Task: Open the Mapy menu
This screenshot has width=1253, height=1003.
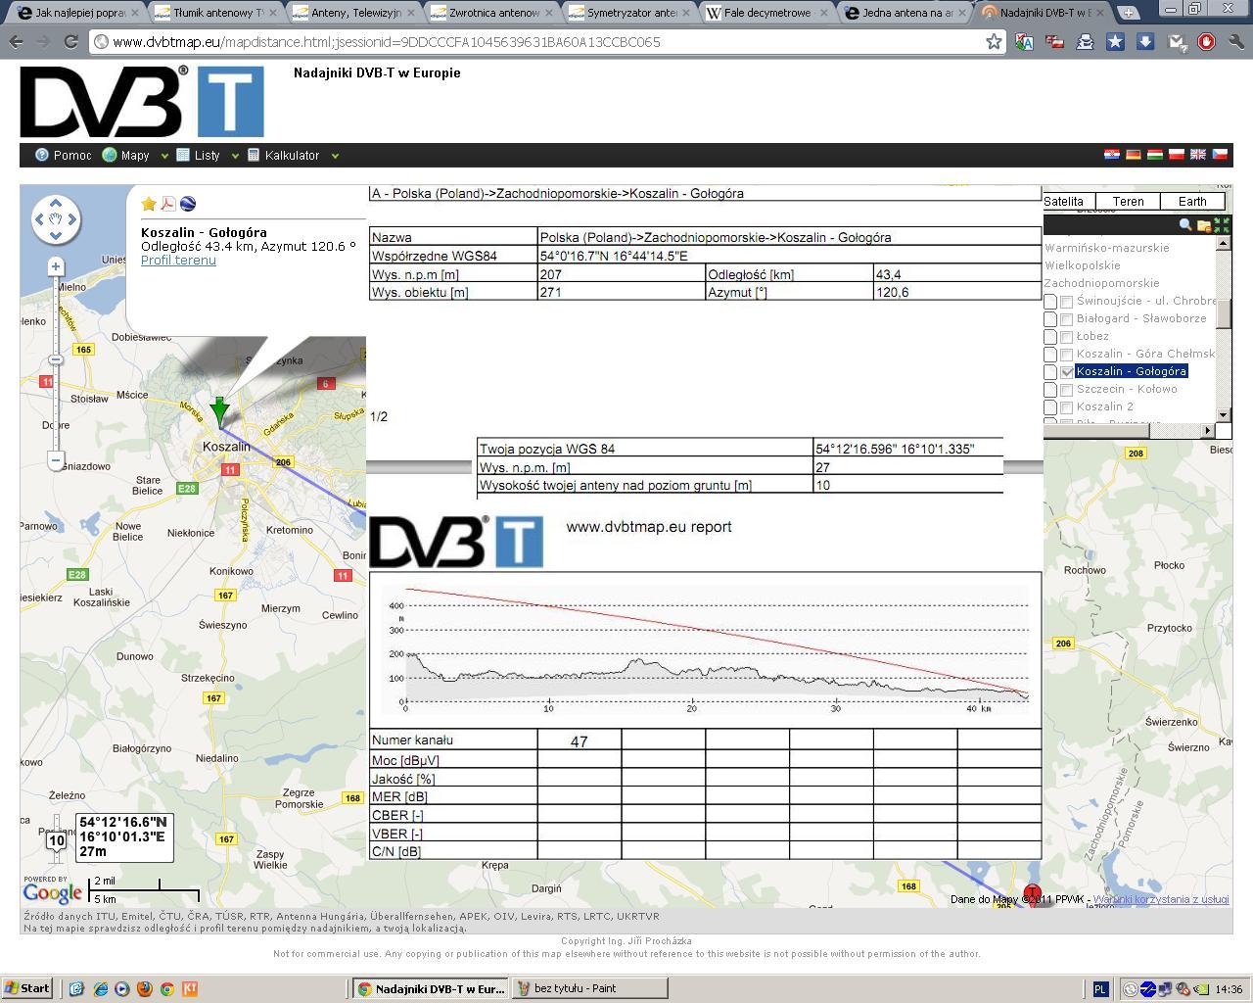Action: [x=126, y=155]
